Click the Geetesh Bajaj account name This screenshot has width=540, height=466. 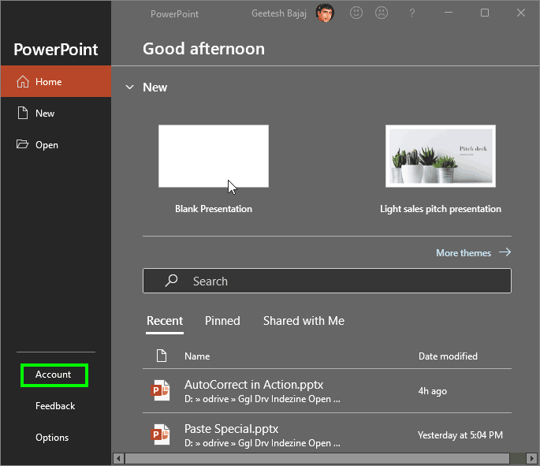point(279,13)
